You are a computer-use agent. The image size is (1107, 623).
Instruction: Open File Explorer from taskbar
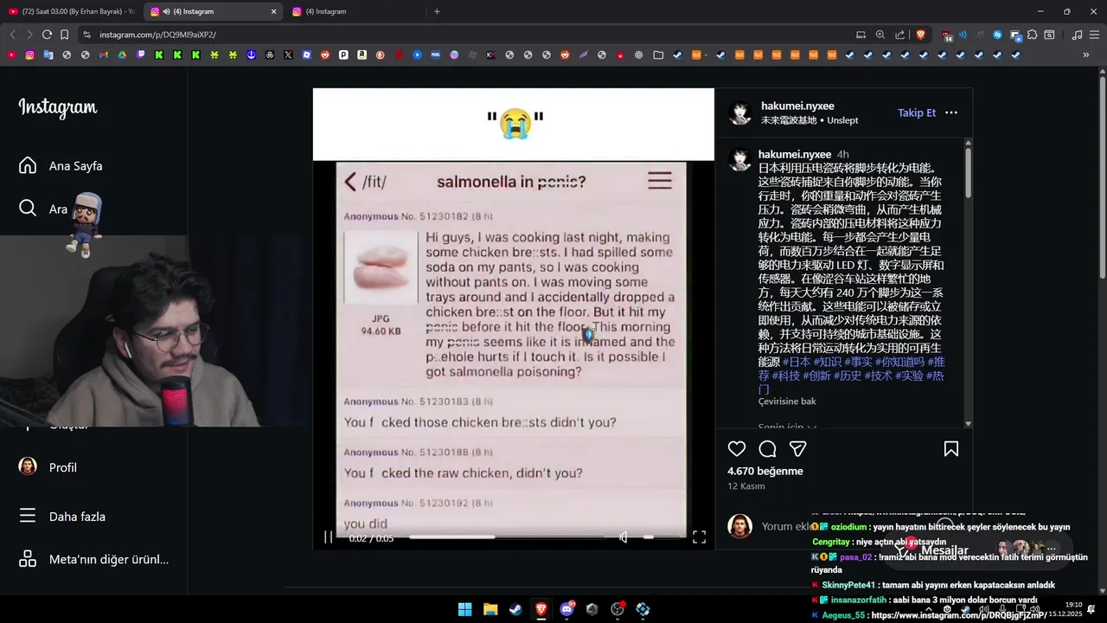coord(490,609)
